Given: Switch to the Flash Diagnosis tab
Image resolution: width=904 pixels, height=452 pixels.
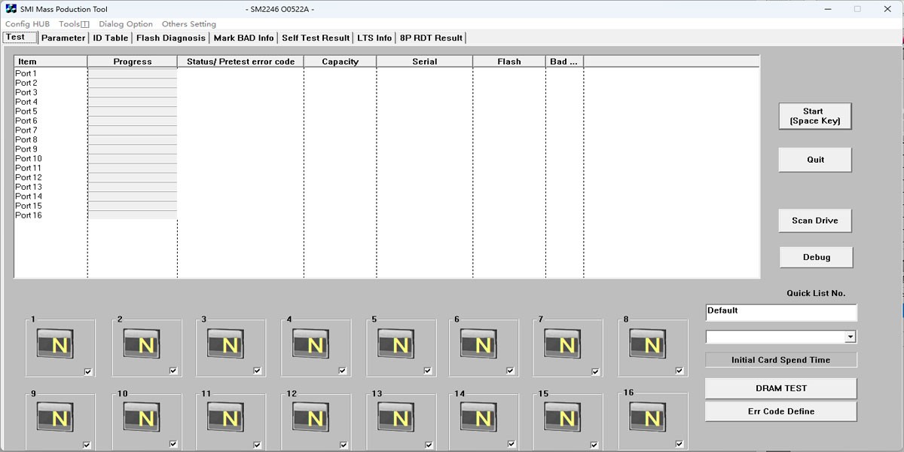Looking at the screenshot, I should [171, 38].
